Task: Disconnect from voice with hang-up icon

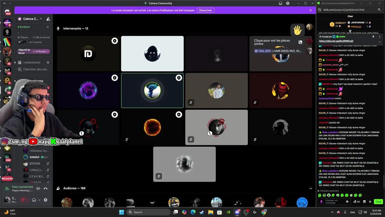Action: (45, 189)
